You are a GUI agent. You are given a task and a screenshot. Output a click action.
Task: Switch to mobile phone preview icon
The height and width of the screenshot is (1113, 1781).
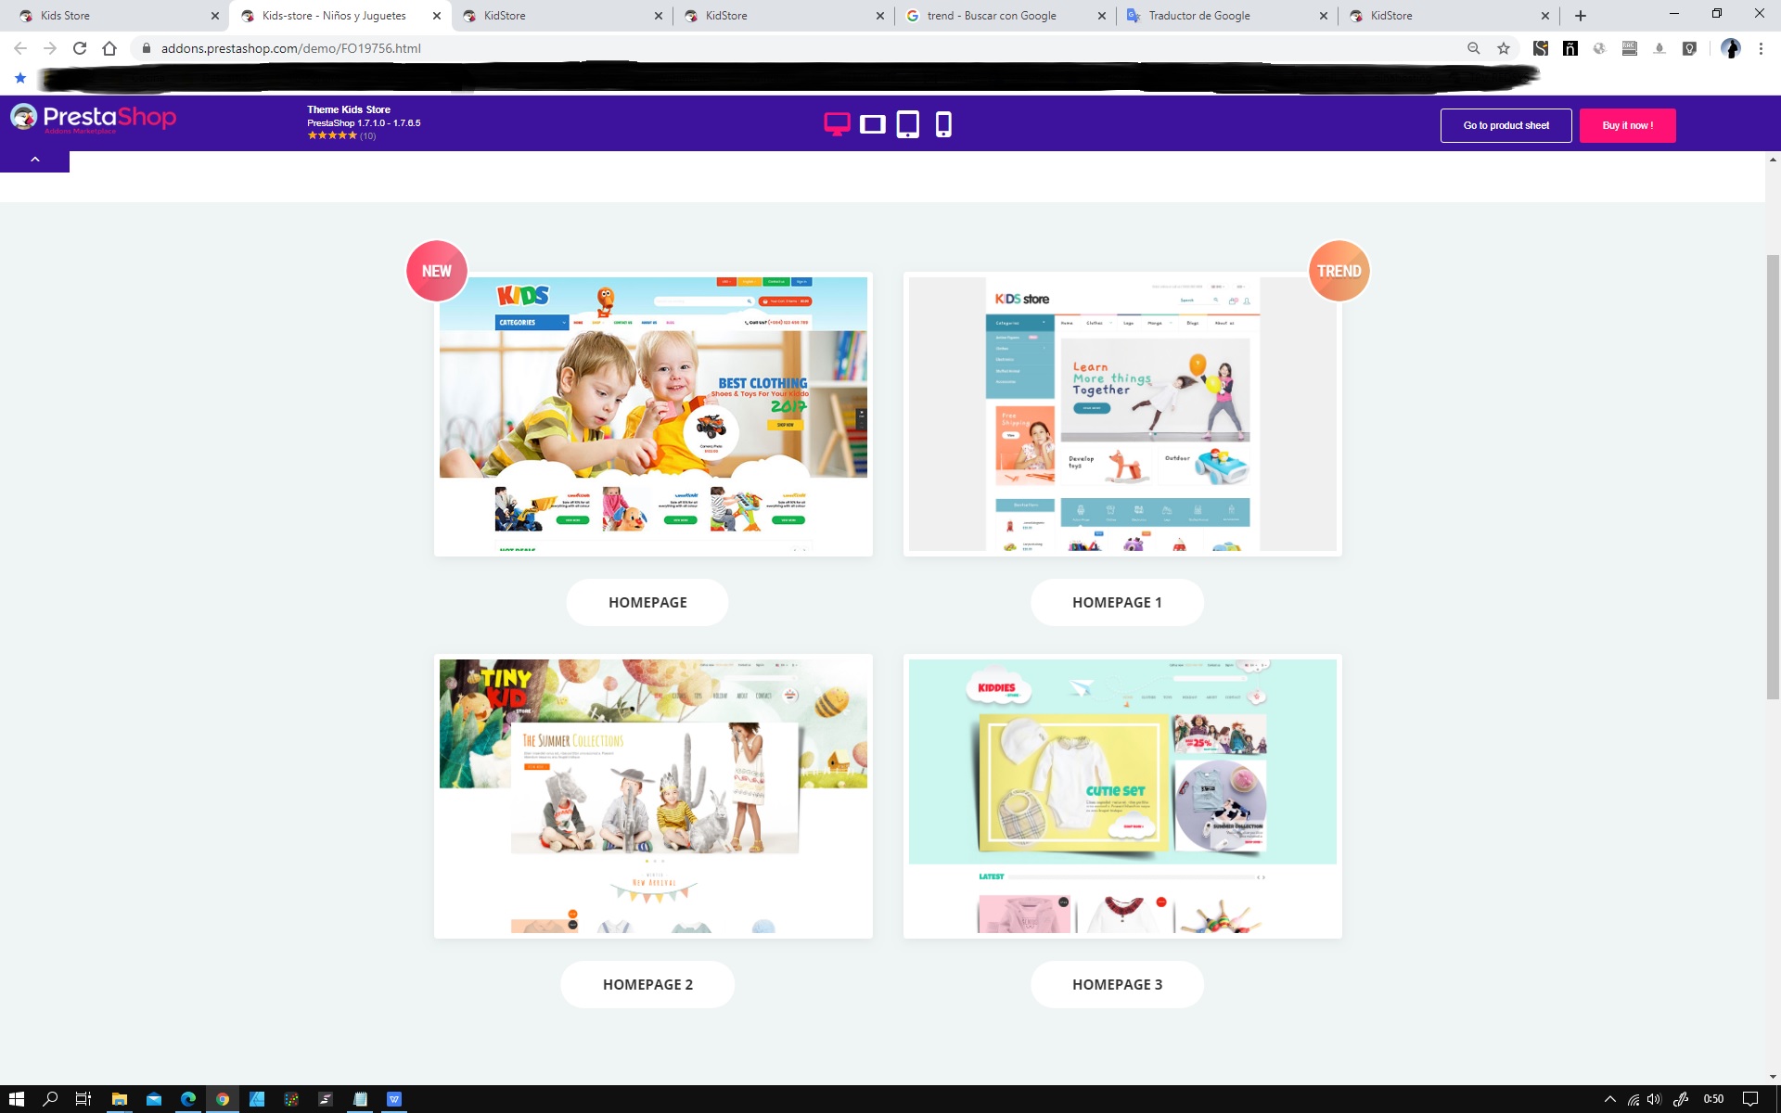(x=942, y=123)
